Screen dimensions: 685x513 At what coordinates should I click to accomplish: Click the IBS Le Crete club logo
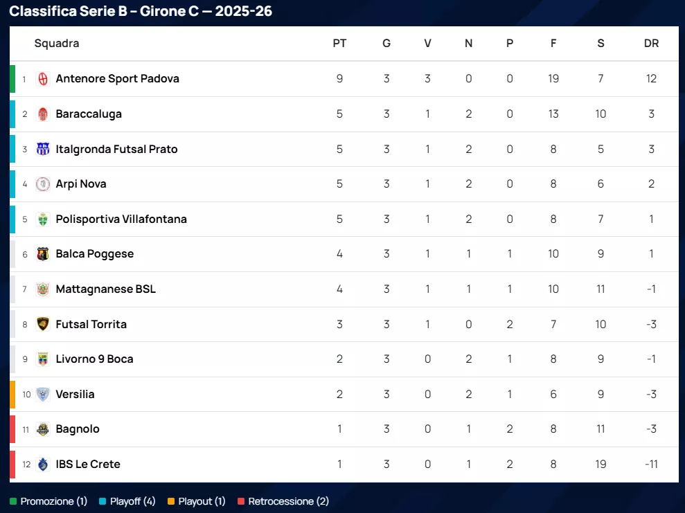(x=43, y=465)
